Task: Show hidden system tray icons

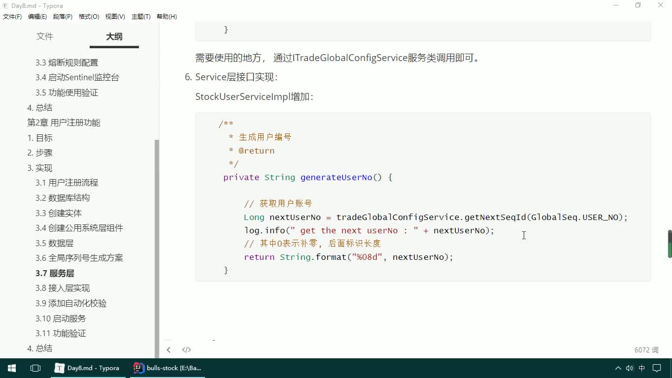Action: [x=618, y=368]
